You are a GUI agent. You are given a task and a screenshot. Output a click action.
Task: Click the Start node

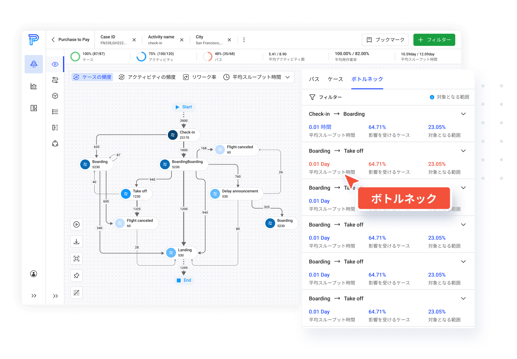coord(184,107)
